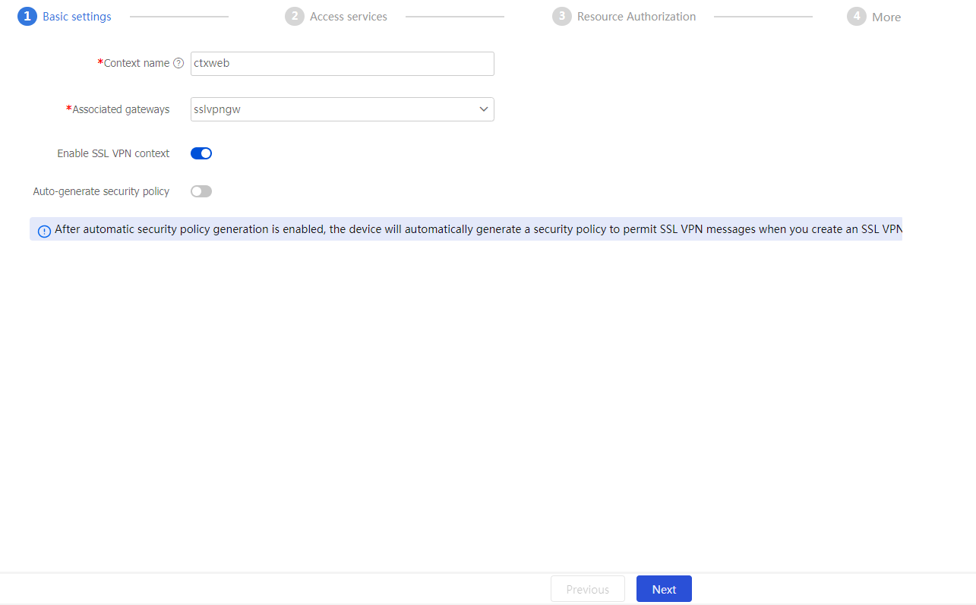The height and width of the screenshot is (605, 976).
Task: Click step 1 number circle
Action: coord(27,17)
